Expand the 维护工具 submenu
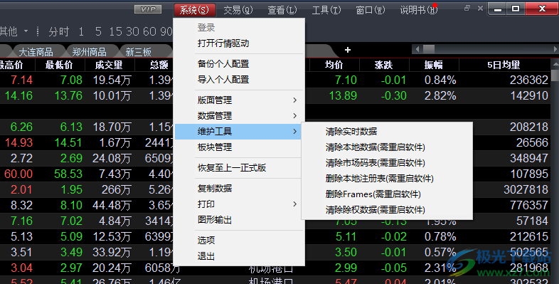This screenshot has width=559, height=284. point(238,132)
